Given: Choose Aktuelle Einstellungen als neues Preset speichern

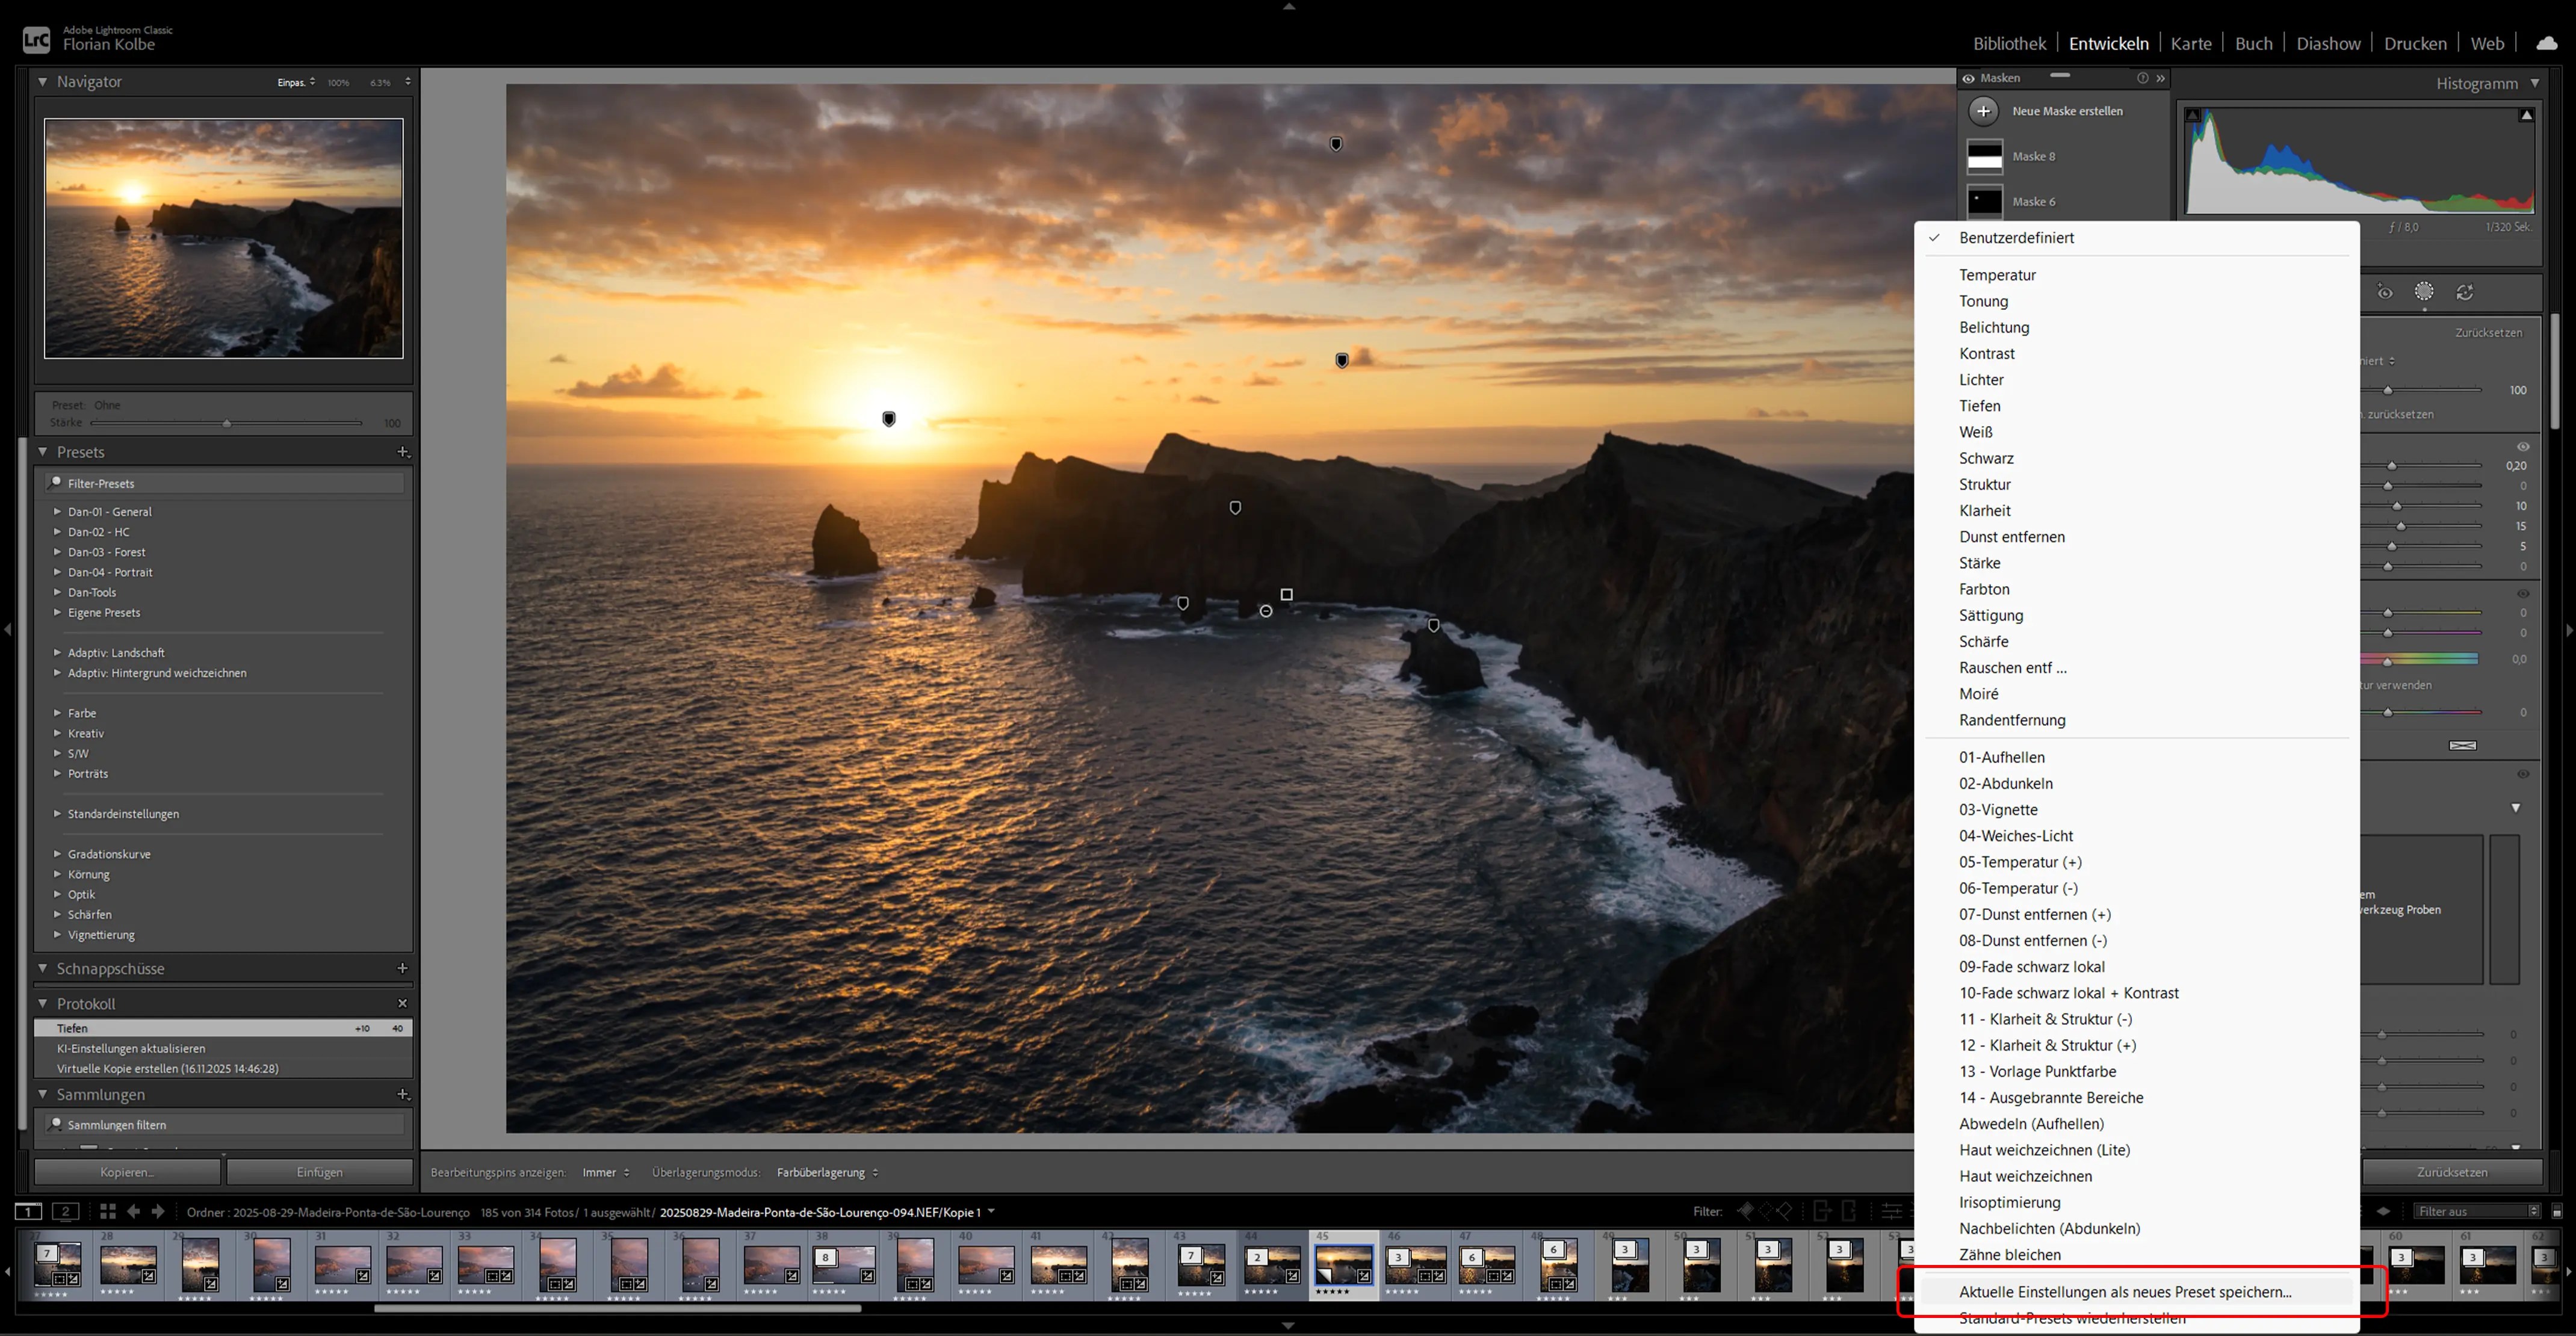Looking at the screenshot, I should tap(2125, 1291).
